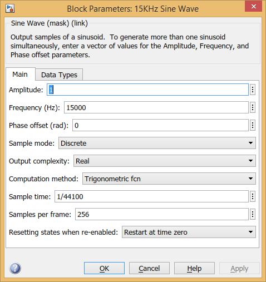Close the Block Parameters dialog
Image resolution: width=266 pixels, height=282 pixels.
[x=253, y=6]
